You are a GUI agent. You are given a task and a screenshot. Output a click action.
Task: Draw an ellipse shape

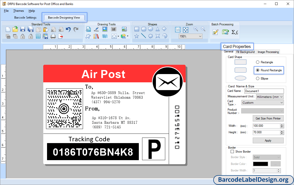click(151, 29)
